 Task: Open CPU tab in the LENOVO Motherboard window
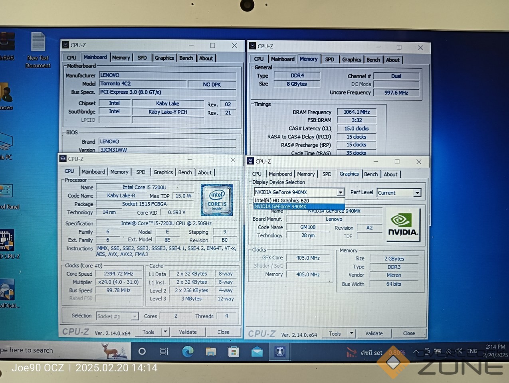pyautogui.click(x=71, y=58)
